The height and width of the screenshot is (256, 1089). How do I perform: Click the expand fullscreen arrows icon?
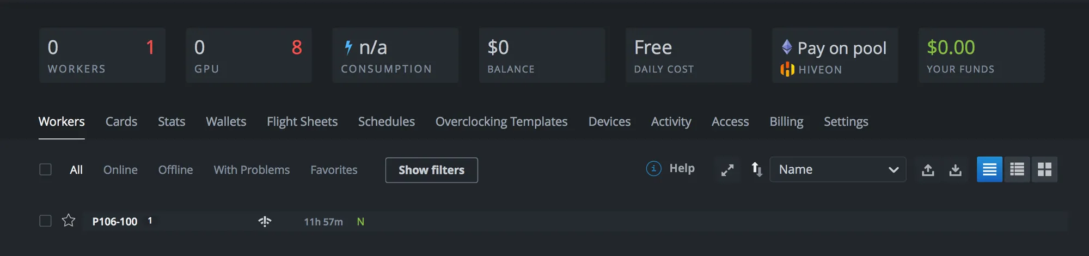[x=727, y=170]
